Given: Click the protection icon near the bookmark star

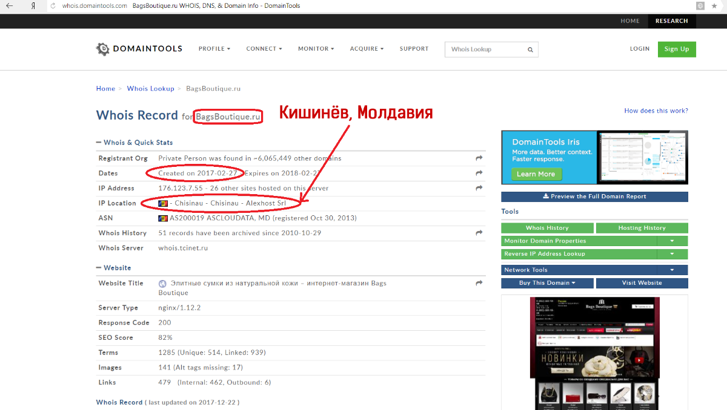Looking at the screenshot, I should click(700, 5).
